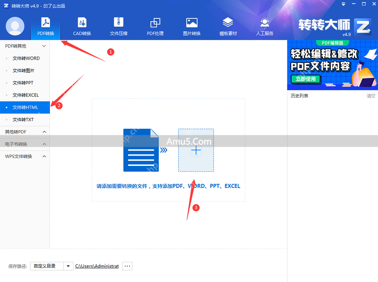
Task: Click the plus area to add files
Action: 196,149
